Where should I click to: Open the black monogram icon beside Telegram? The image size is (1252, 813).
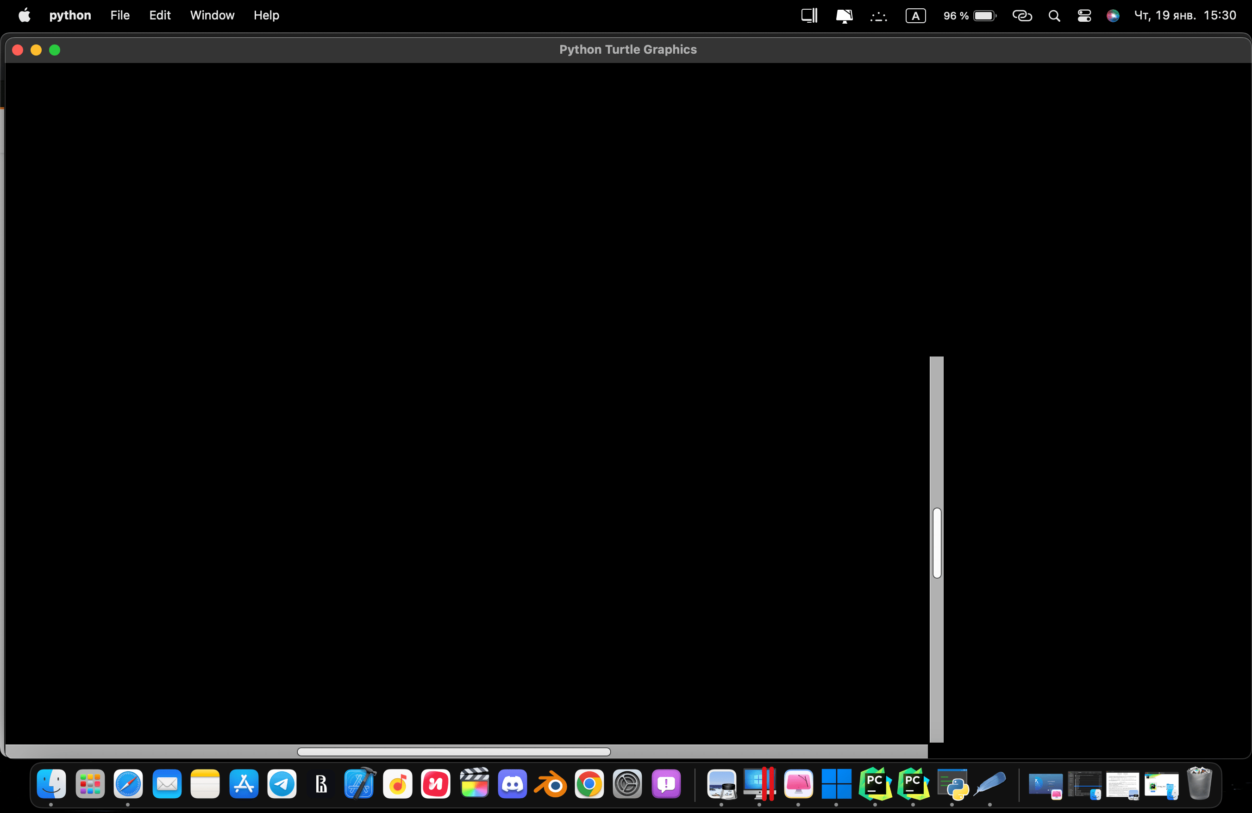click(x=321, y=784)
